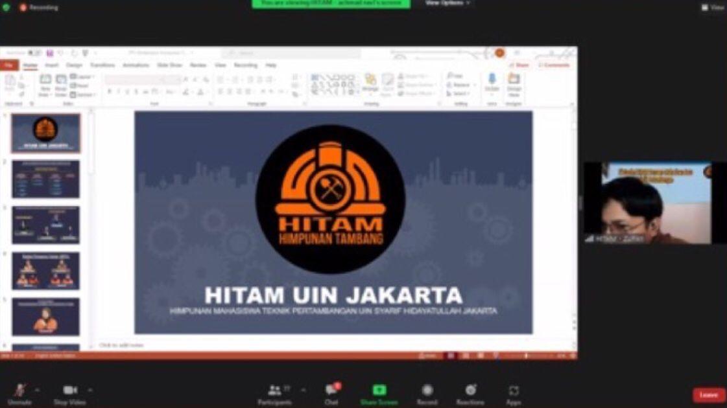Image resolution: width=727 pixels, height=408 pixels.
Task: Open audio options arrow beside Unmute
Action: click(x=37, y=391)
